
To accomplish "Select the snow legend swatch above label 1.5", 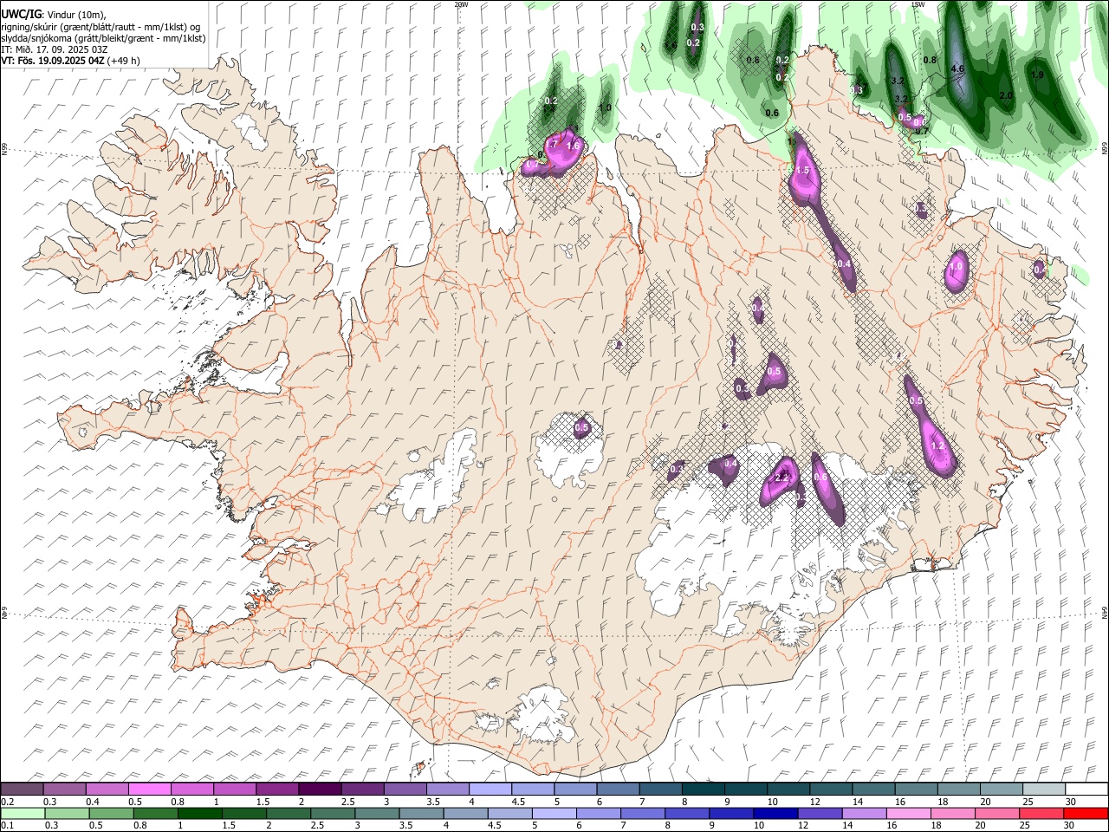I will (x=276, y=789).
